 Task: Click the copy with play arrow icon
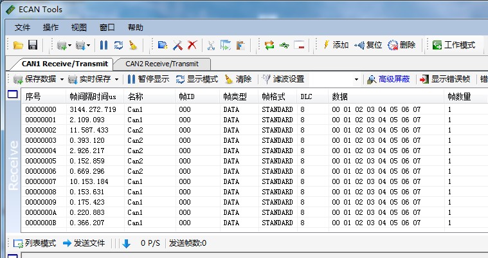click(226, 45)
